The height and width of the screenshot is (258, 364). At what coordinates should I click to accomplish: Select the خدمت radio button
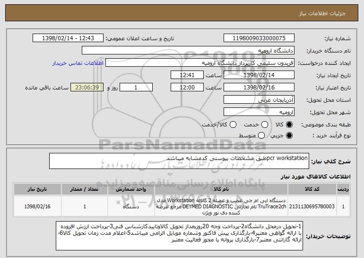click(x=265, y=125)
